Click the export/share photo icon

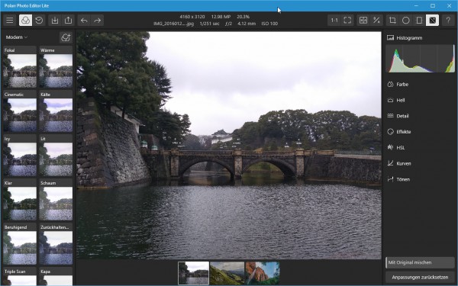click(69, 20)
